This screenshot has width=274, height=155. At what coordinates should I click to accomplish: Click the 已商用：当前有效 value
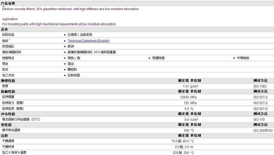(x=80, y=35)
